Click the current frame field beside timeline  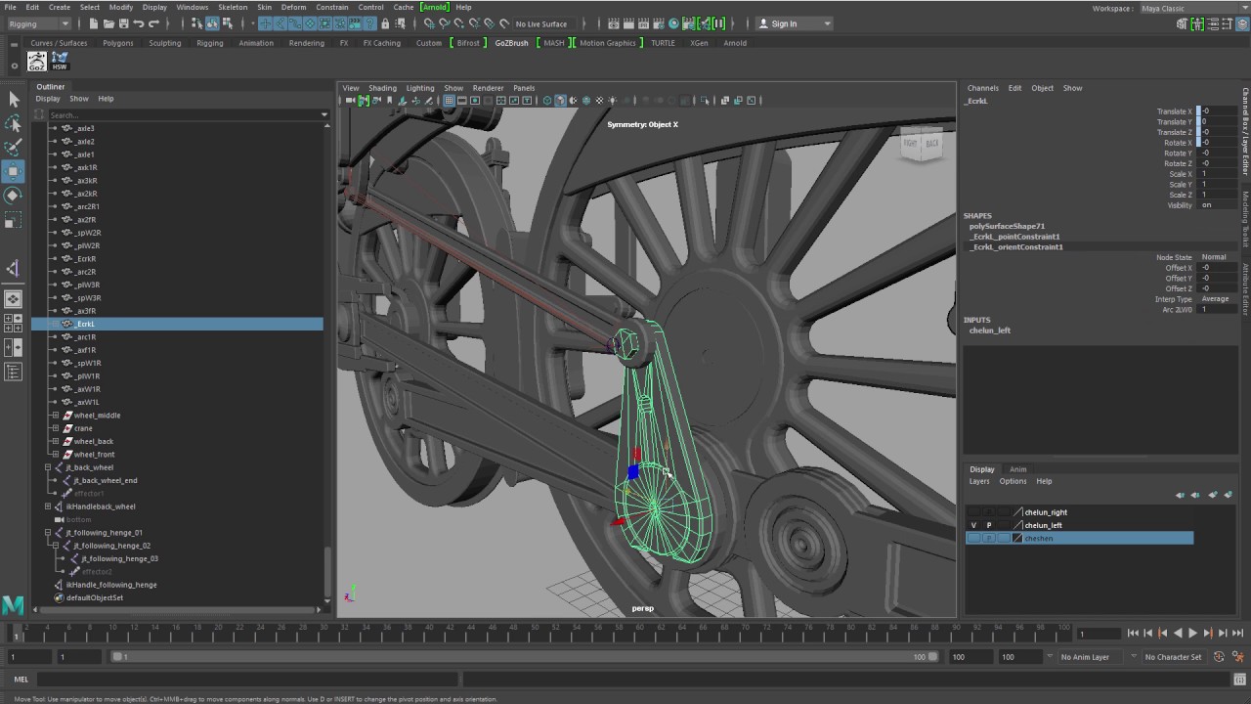pyautogui.click(x=1099, y=634)
